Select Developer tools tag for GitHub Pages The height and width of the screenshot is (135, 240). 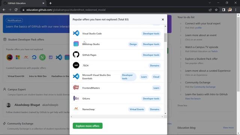151,55
